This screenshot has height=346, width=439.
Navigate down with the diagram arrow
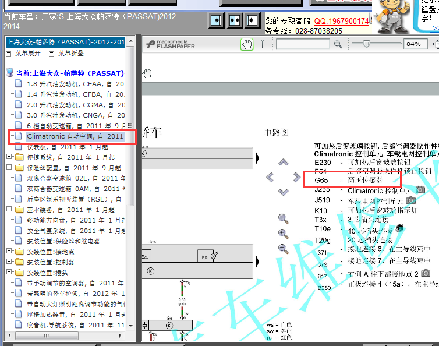[283, 192]
